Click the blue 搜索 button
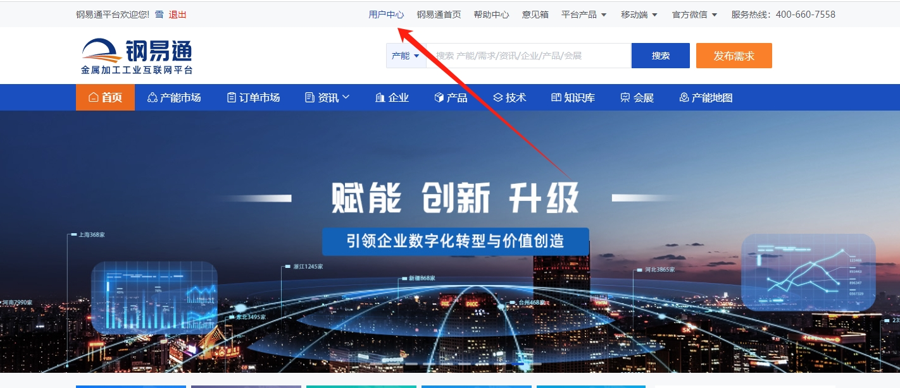 [x=661, y=56]
